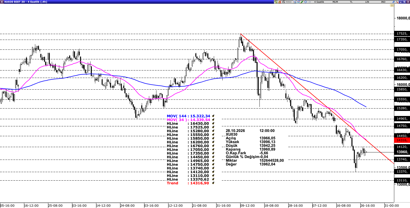
Task: Toggle the MOV(34) indicator checkmark
Action: pyautogui.click(x=213, y=120)
